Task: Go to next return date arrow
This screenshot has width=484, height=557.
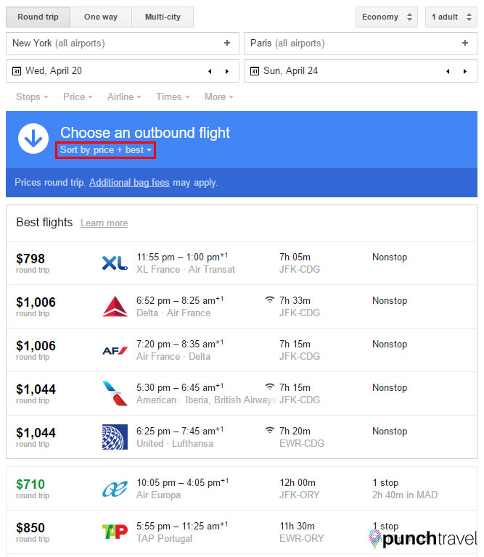Action: point(465,71)
